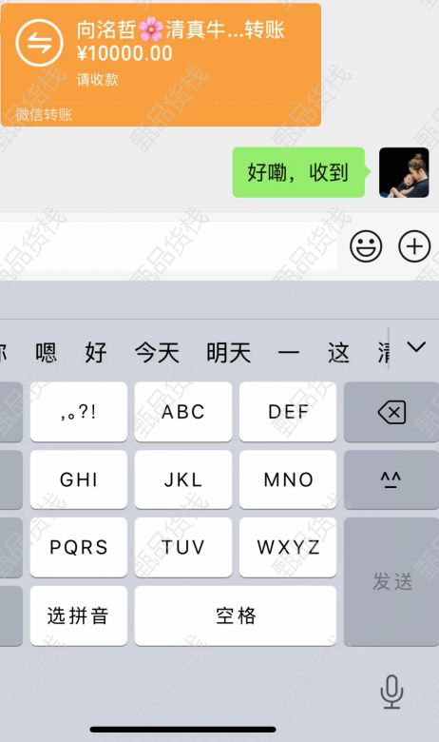Focus the message text input field
Image resolution: width=439 pixels, height=742 pixels.
(x=168, y=246)
